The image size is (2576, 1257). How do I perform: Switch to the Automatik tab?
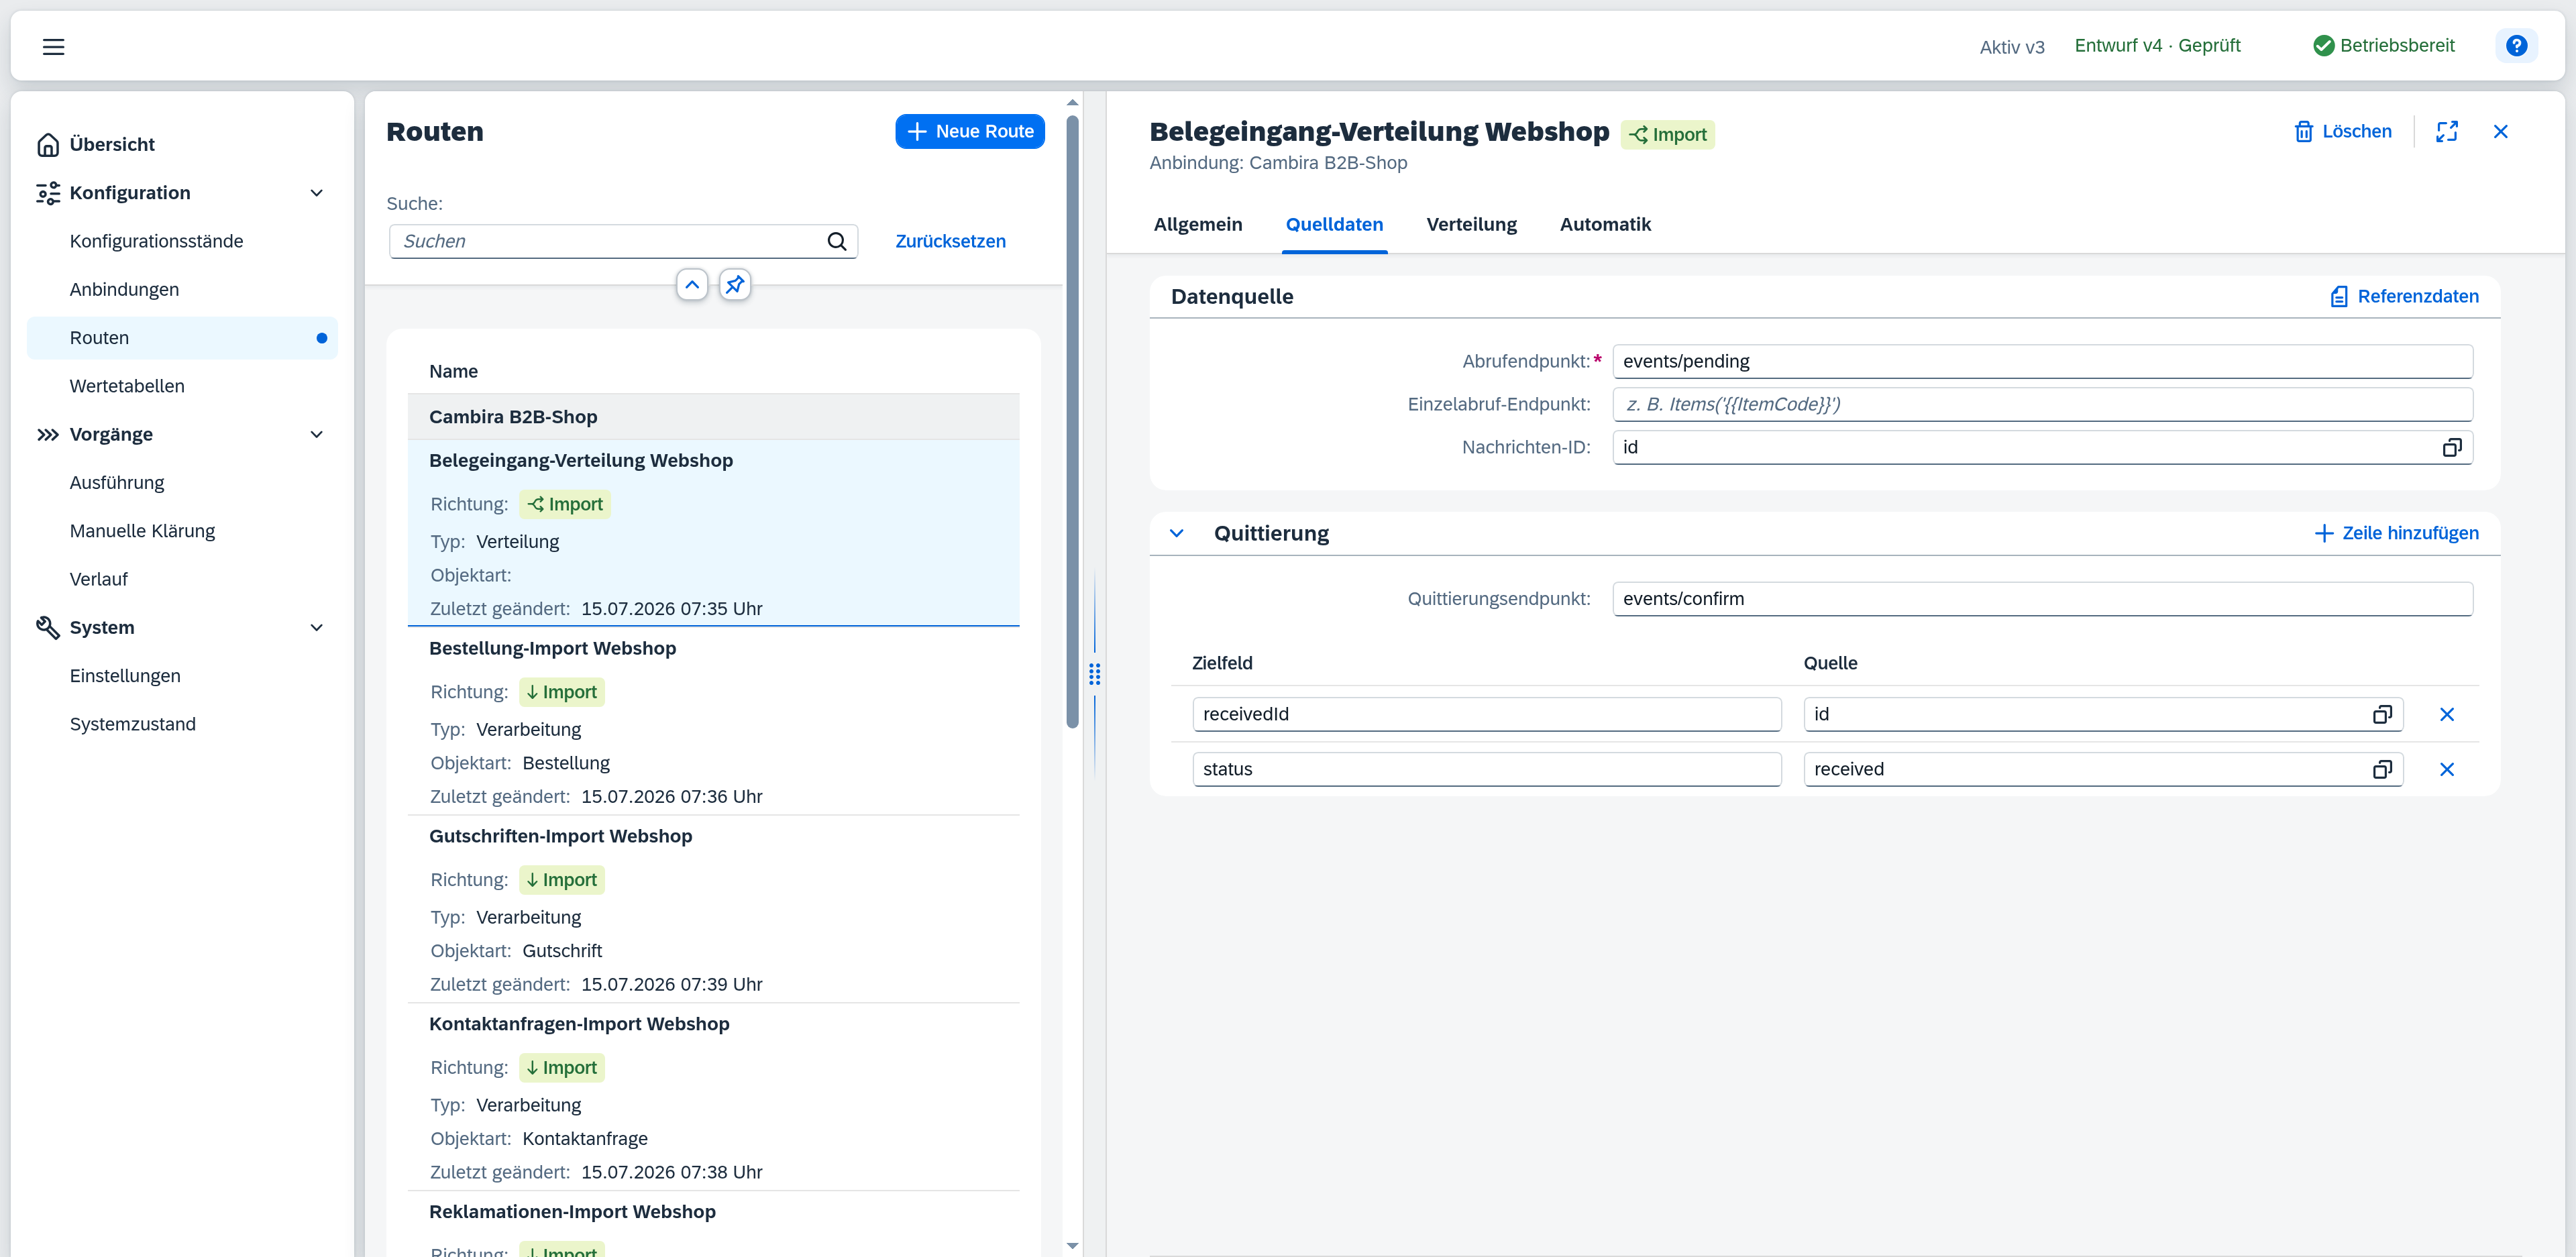[x=1605, y=225]
